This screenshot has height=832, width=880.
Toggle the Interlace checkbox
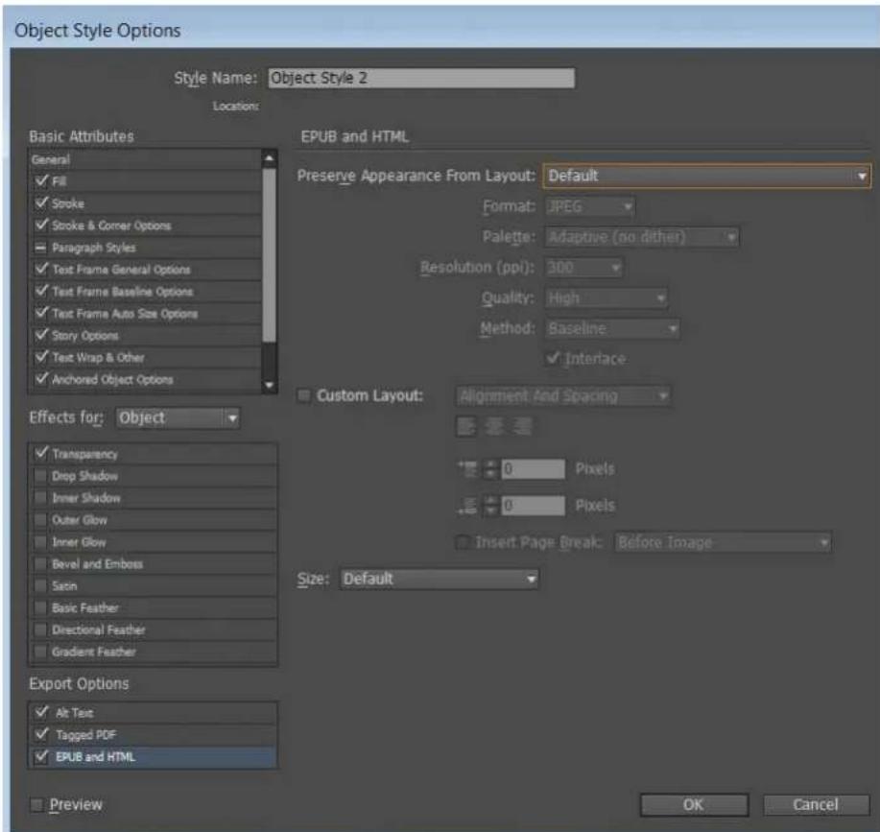click(x=553, y=358)
